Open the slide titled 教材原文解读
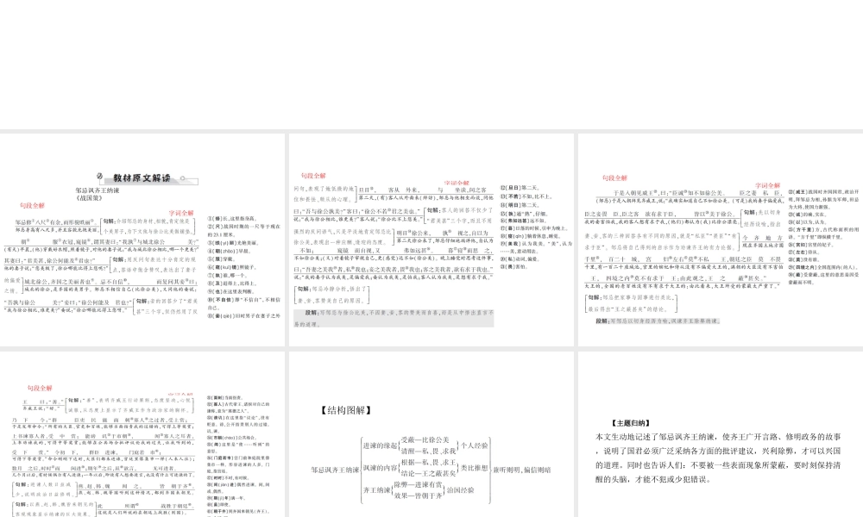Image resolution: width=863 pixels, height=517 pixels. (142, 240)
